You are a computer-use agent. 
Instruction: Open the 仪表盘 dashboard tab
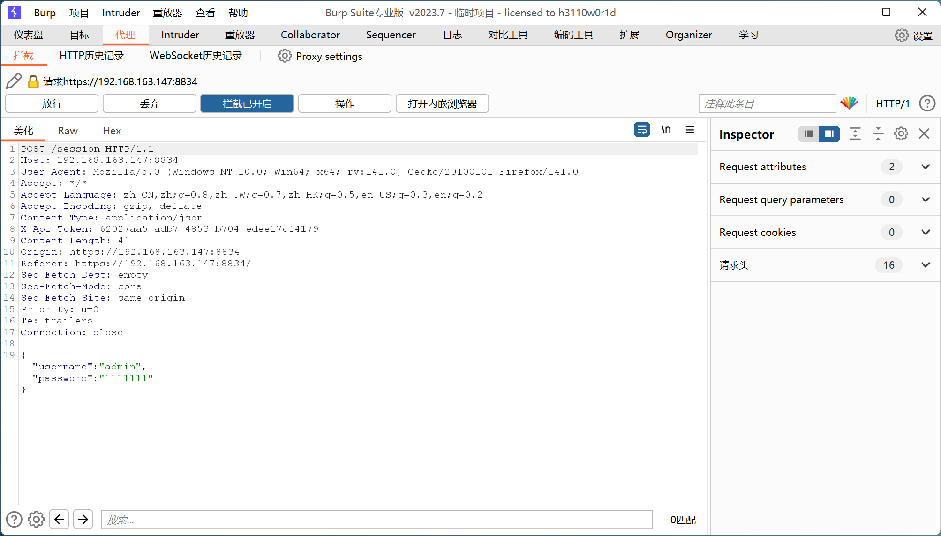(x=28, y=35)
